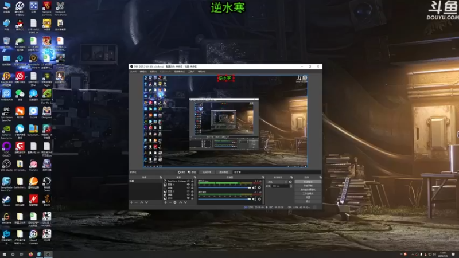The image size is (459, 258).
Task: Open the scene transition type dropdown
Action: coord(278,182)
